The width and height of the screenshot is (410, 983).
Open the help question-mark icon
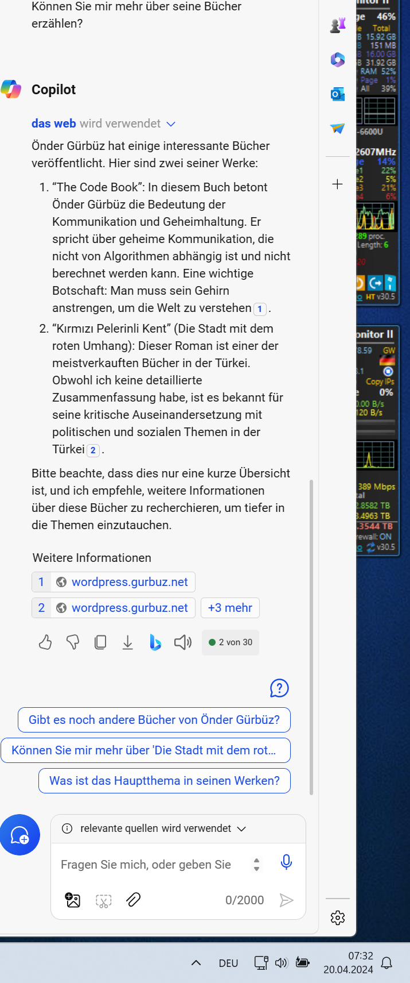point(279,688)
